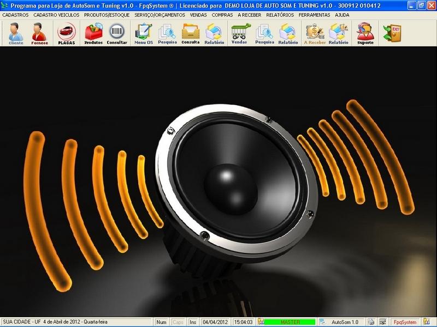Click the Suporte headset icon

(365, 33)
